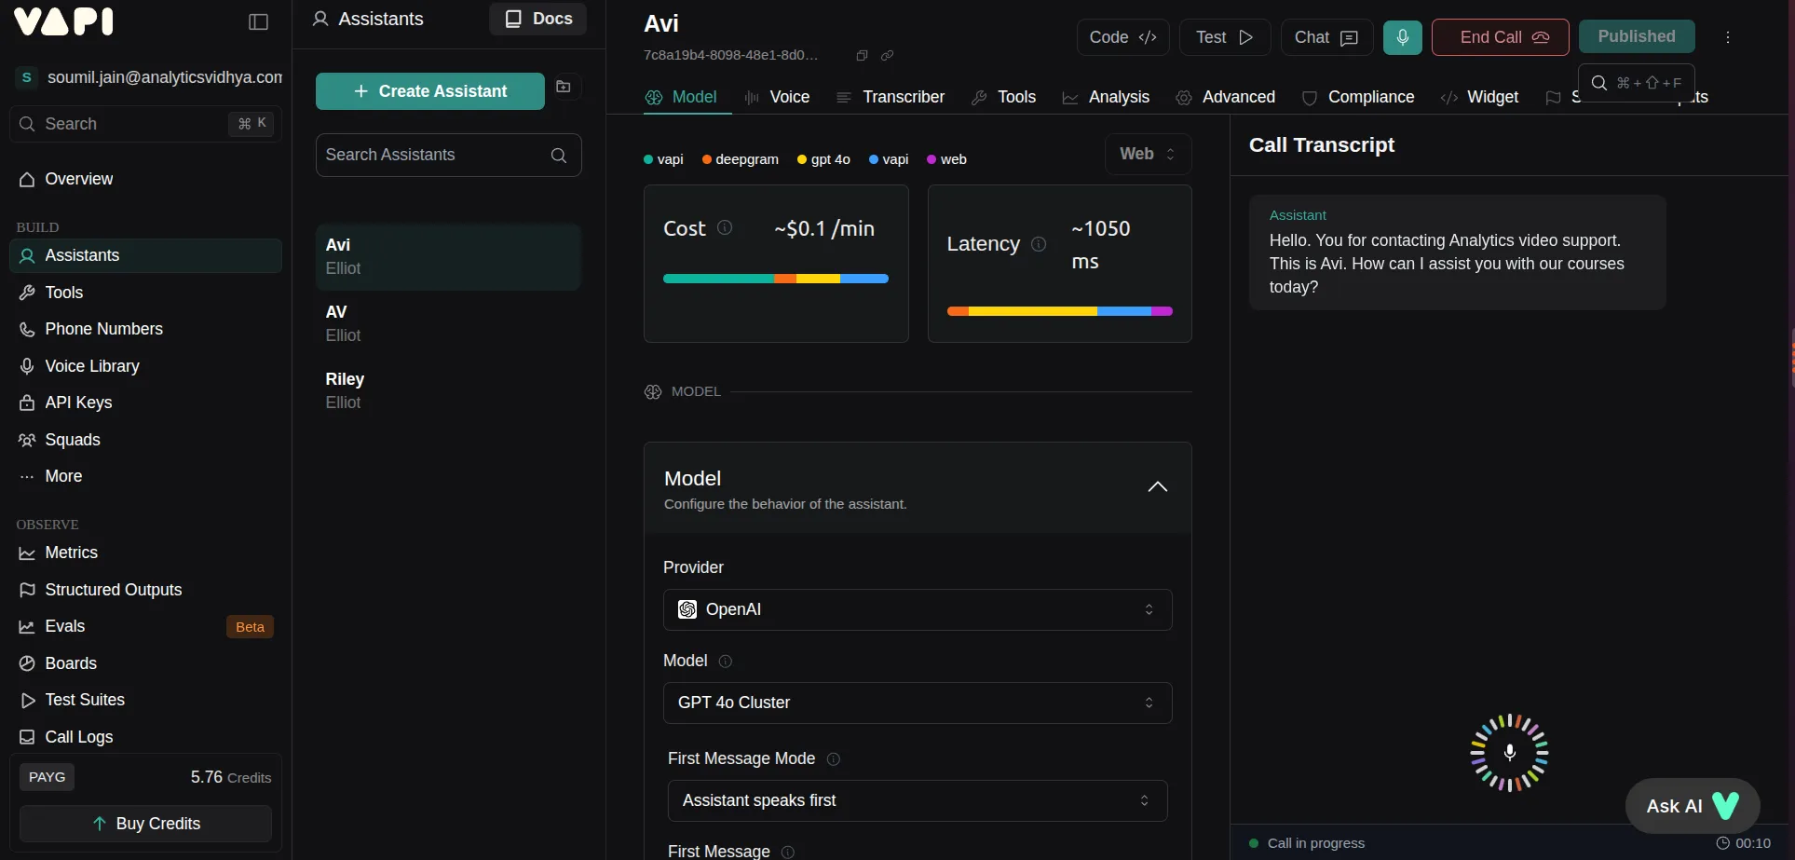The width and height of the screenshot is (1795, 860).
Task: Open the First Message Mode dropdown
Action: pos(917,800)
